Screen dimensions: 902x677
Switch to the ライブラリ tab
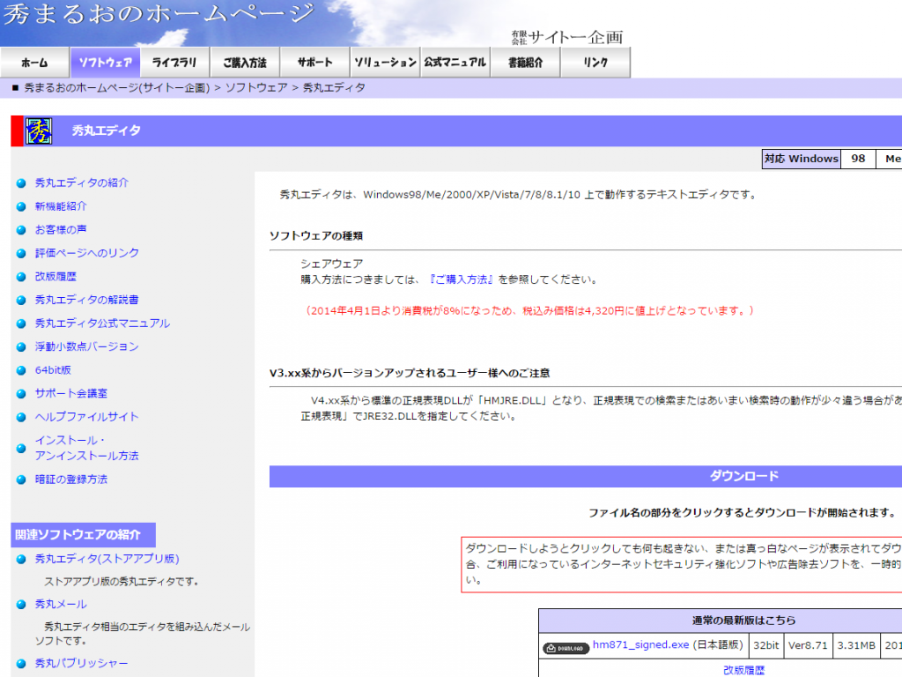[175, 63]
